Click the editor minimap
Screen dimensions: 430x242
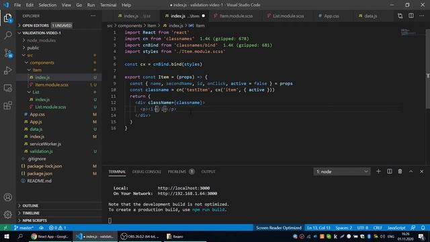click(412, 32)
